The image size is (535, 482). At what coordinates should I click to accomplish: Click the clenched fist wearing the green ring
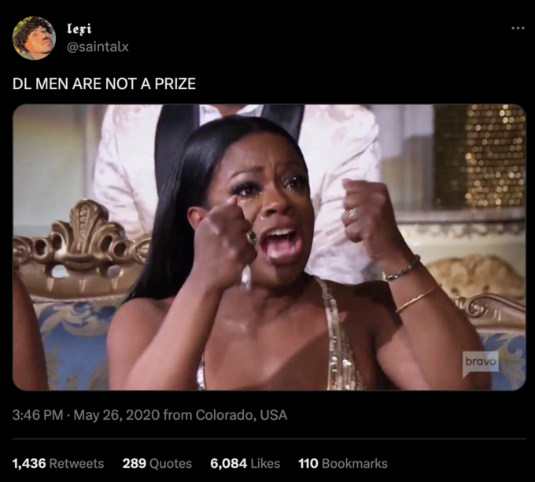coord(223,243)
